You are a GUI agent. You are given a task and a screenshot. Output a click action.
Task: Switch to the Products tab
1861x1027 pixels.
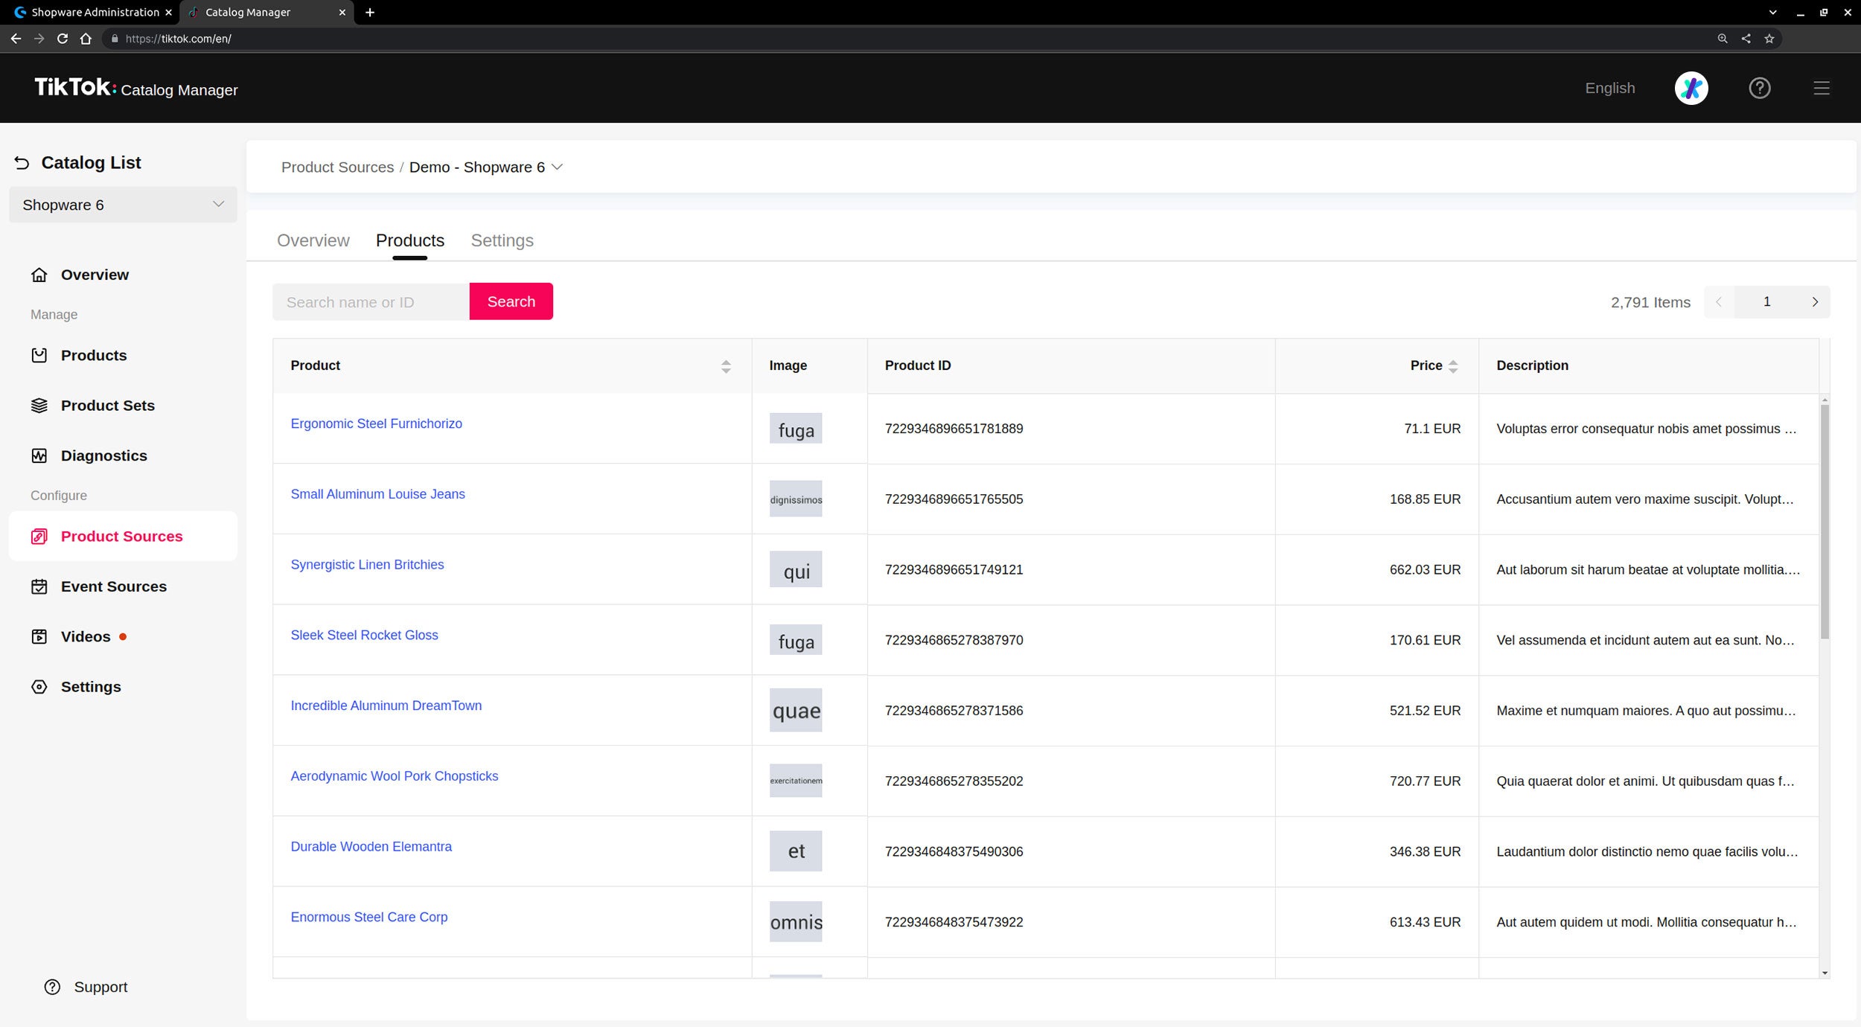pos(409,240)
